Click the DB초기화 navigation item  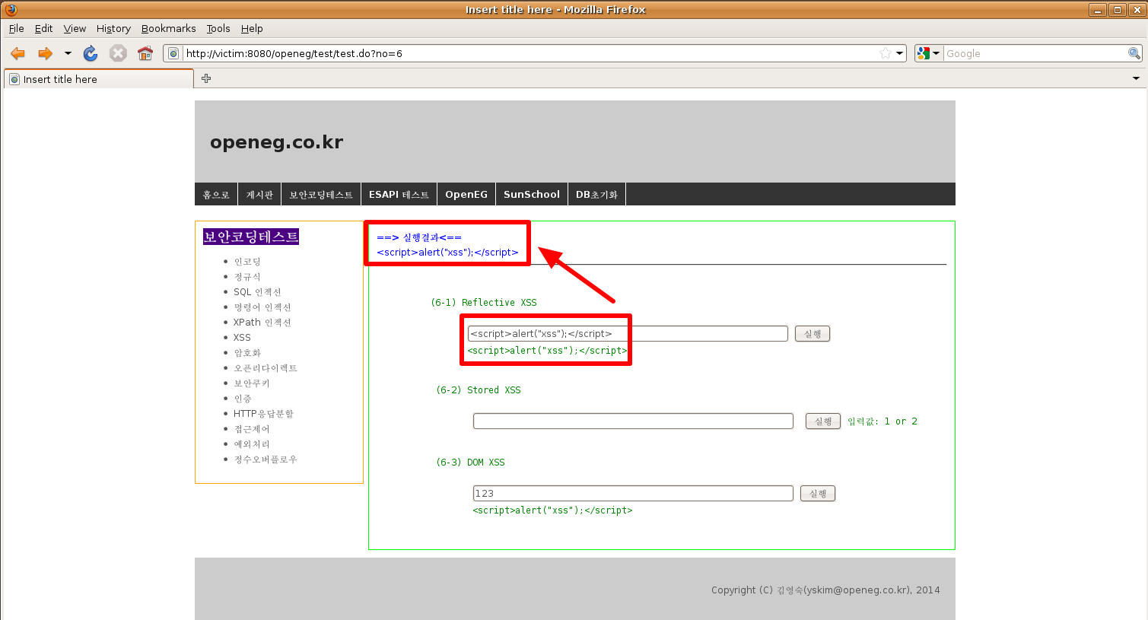[x=596, y=194]
